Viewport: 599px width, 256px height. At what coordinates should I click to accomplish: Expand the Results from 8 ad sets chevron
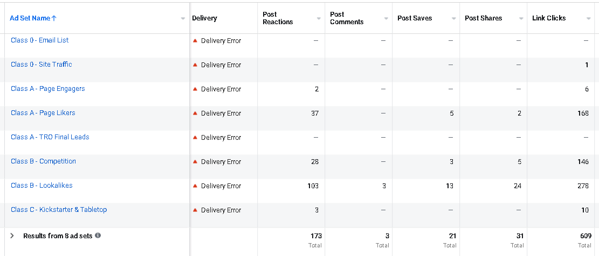click(x=12, y=236)
